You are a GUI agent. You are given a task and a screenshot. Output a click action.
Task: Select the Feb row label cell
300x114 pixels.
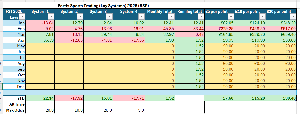(14, 29)
